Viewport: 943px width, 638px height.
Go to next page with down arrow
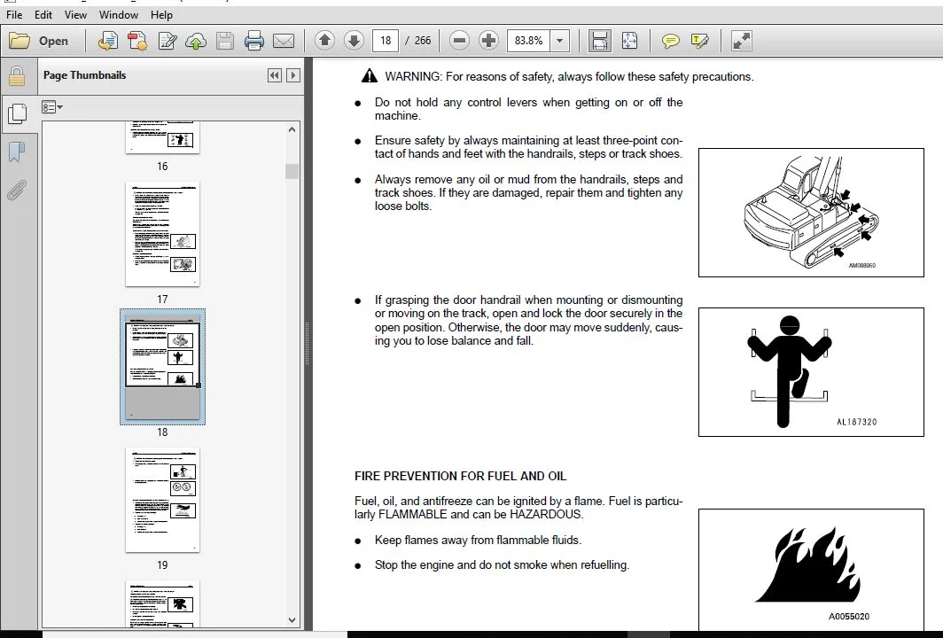tap(354, 41)
